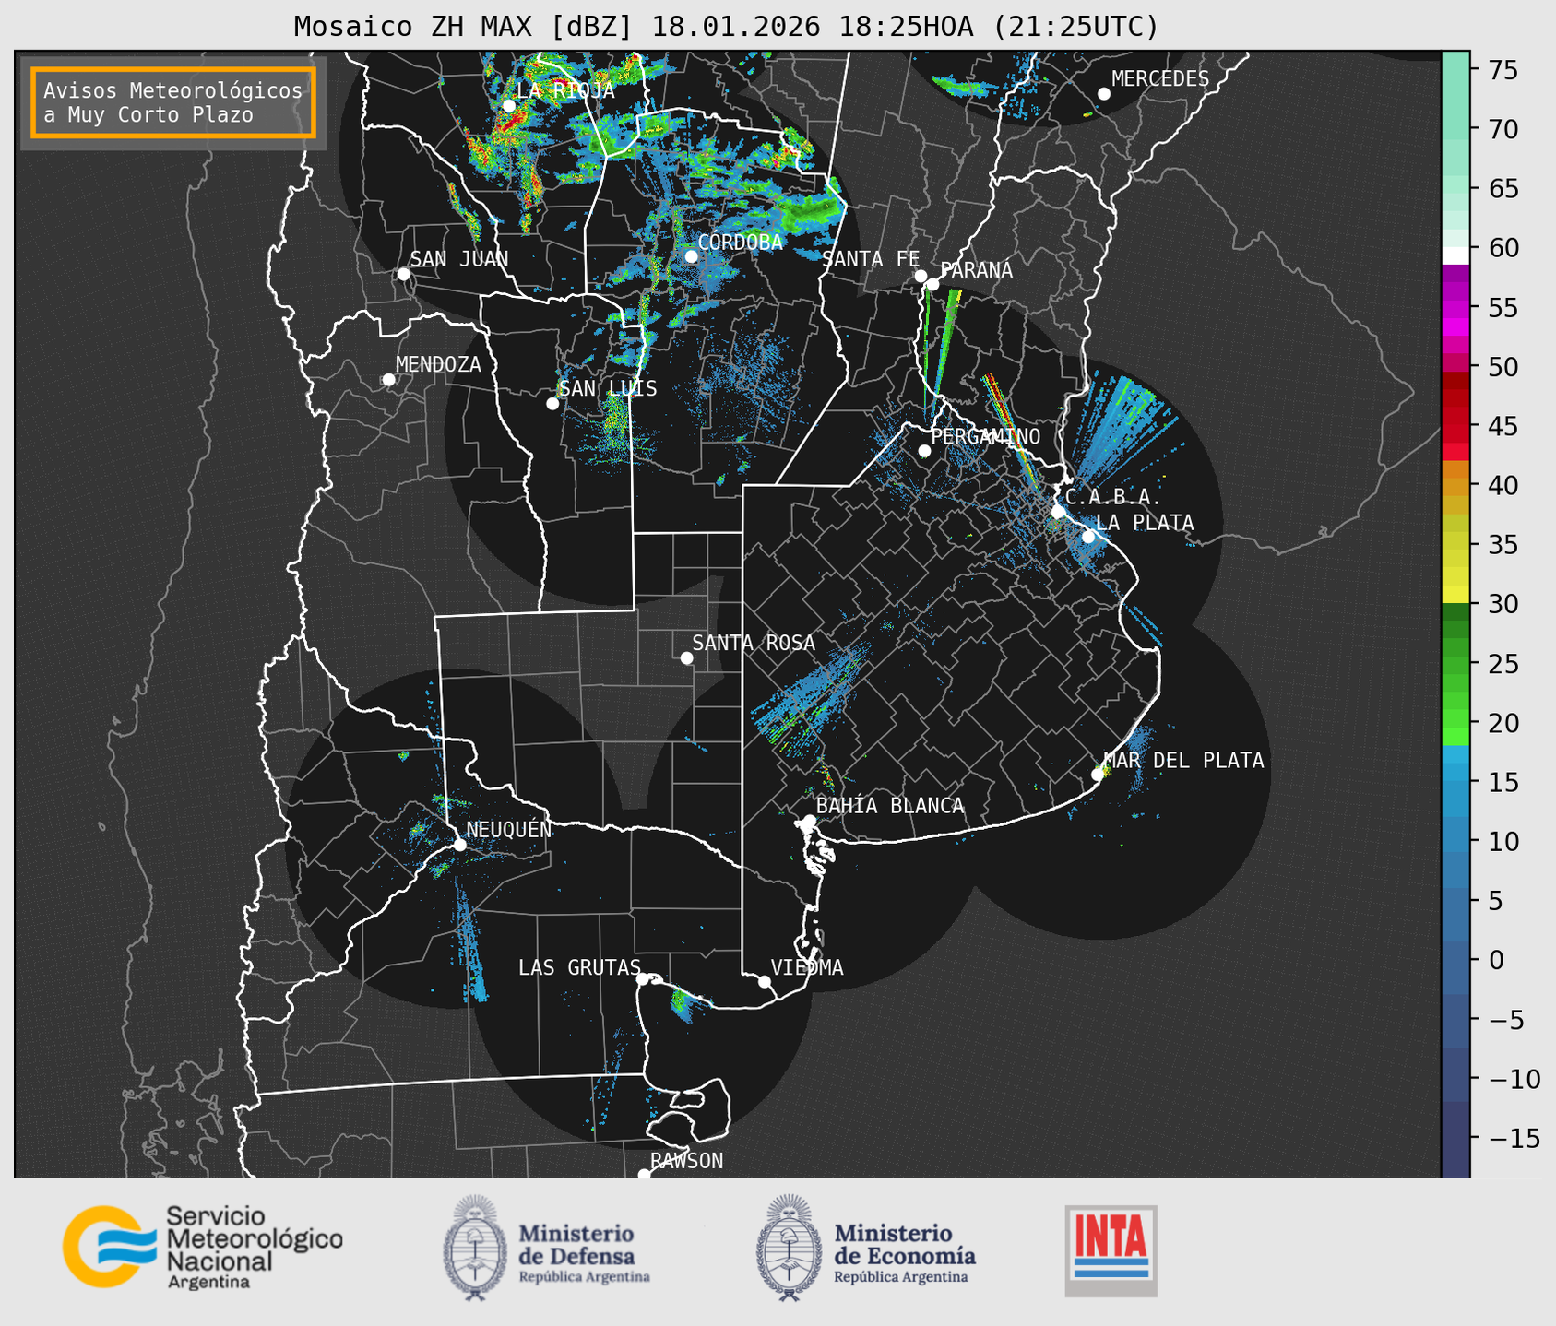Image resolution: width=1556 pixels, height=1326 pixels.
Task: Click the Mar del Plata marker dot
Action: (x=1097, y=775)
